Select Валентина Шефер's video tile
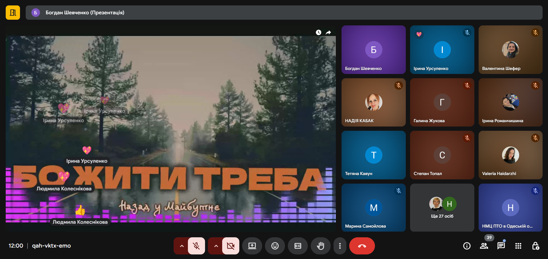The width and height of the screenshot is (548, 259). click(510, 50)
